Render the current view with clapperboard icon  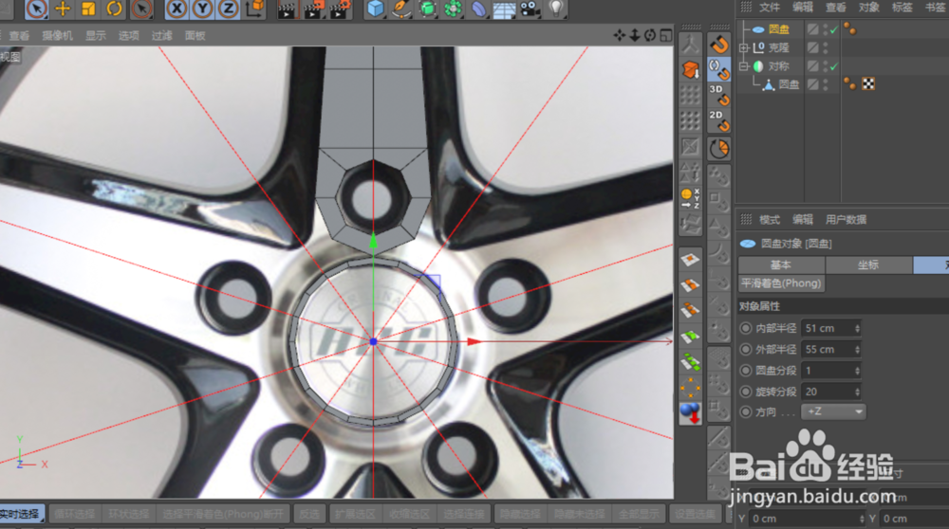288,9
